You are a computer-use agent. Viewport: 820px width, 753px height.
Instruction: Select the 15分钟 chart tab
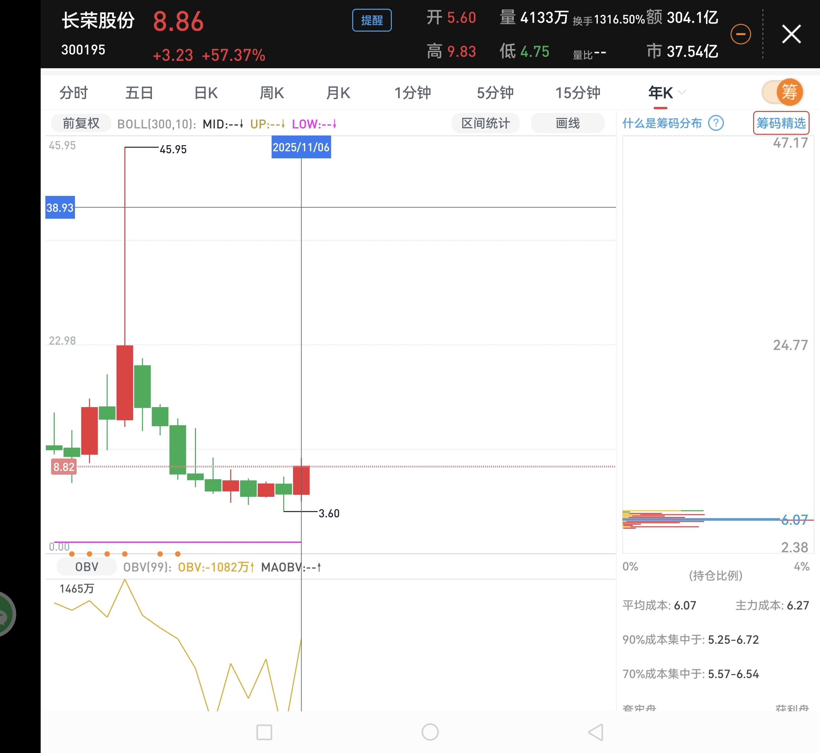tap(577, 93)
